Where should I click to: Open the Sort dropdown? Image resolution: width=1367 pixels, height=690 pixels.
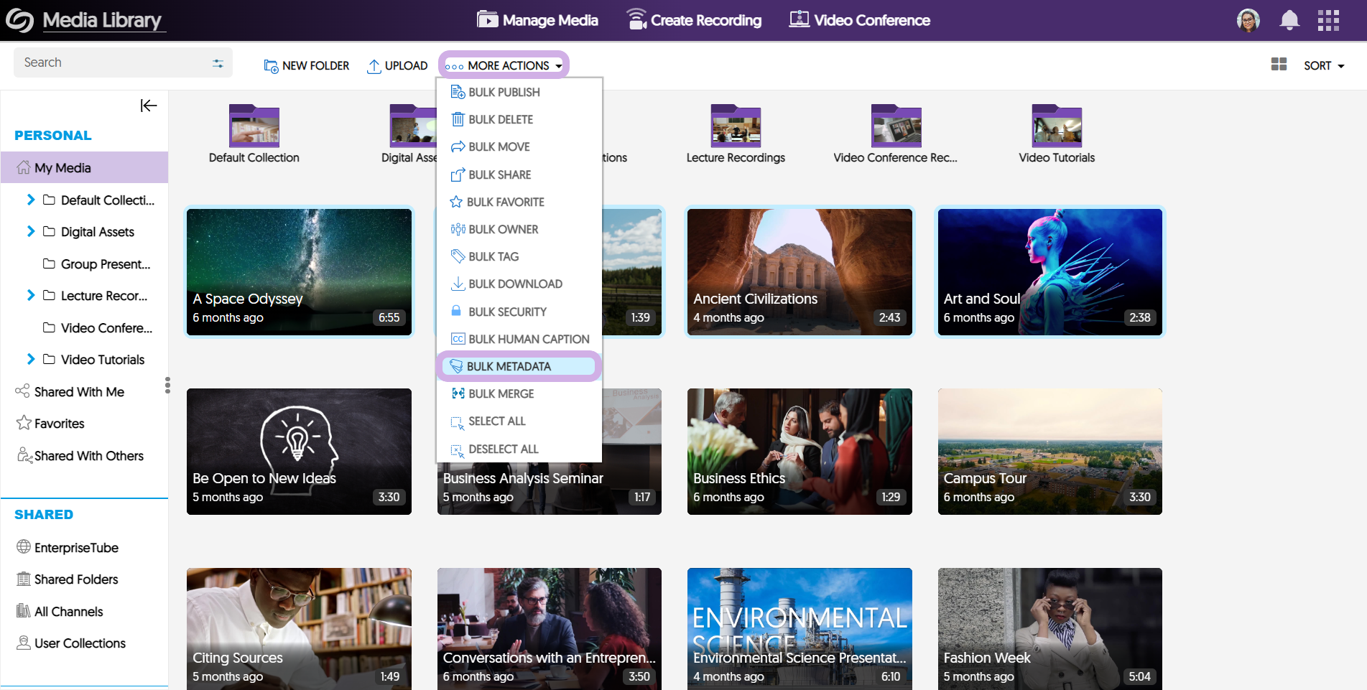(x=1324, y=65)
